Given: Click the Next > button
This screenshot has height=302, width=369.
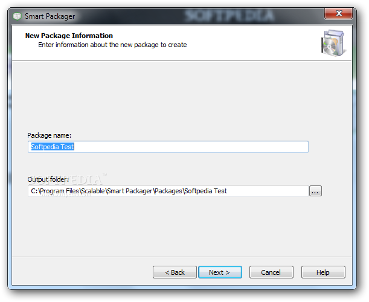Looking at the screenshot, I should 220,272.
